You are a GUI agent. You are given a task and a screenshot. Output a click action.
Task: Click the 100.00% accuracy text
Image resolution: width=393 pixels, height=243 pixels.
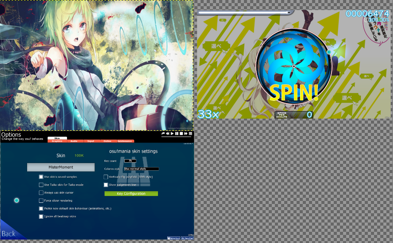pyautogui.click(x=378, y=19)
